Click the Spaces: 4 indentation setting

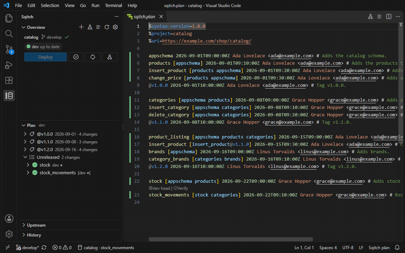328,248
